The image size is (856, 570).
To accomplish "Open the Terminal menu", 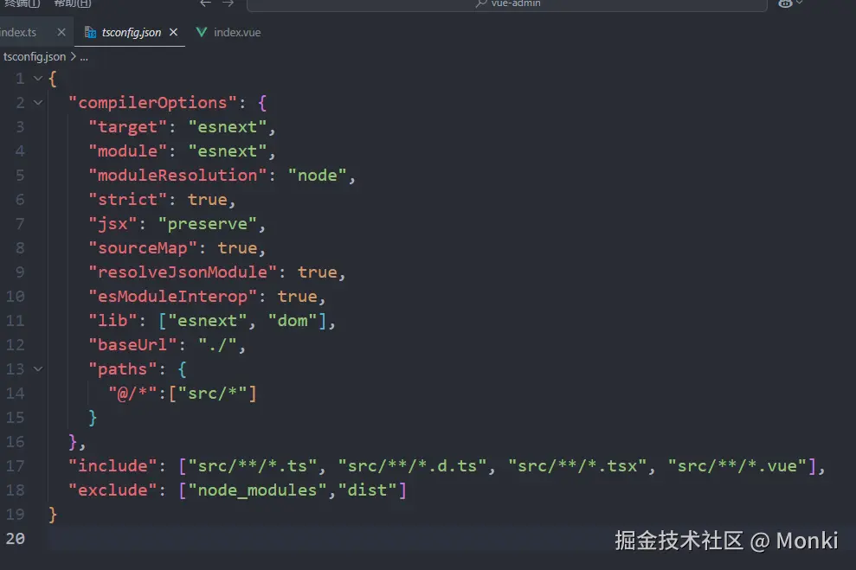I will tap(22, 3).
